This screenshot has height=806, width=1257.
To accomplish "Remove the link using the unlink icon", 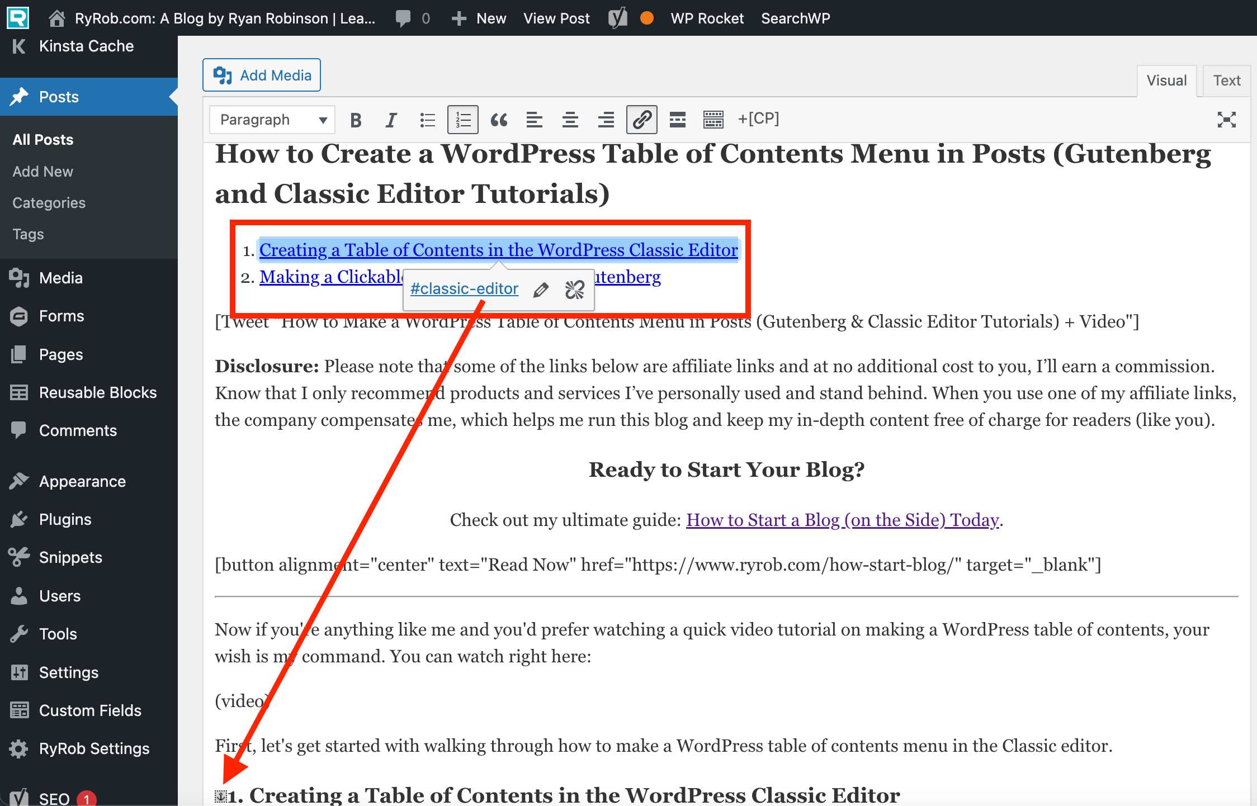I will (575, 289).
